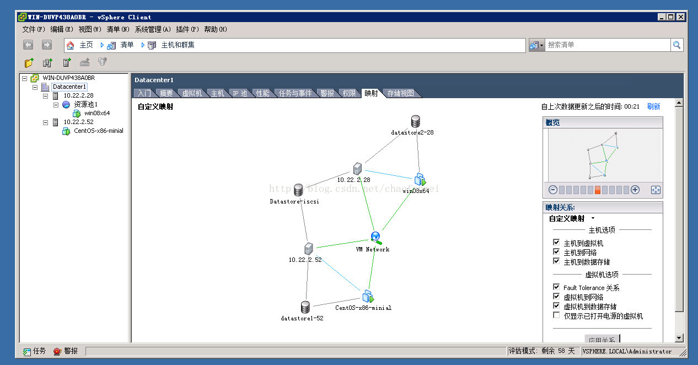Expand breadcrumb arrow before 清单

pyautogui.click(x=103, y=45)
